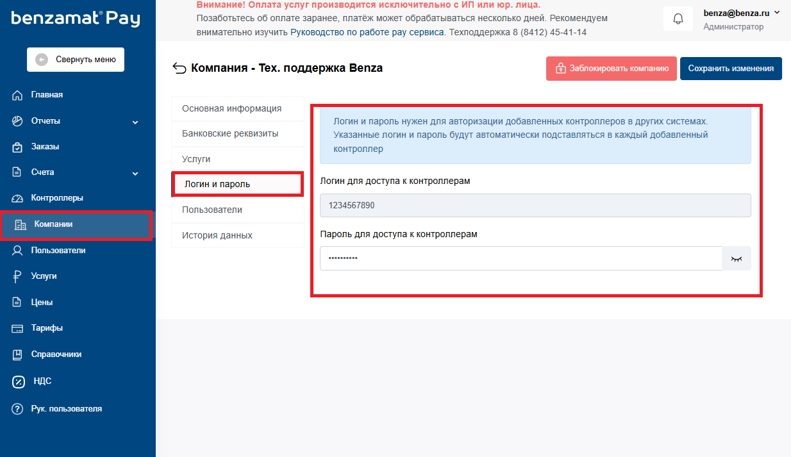Expand the Счета submenu chevron
Image resolution: width=791 pixels, height=457 pixels.
tap(135, 173)
